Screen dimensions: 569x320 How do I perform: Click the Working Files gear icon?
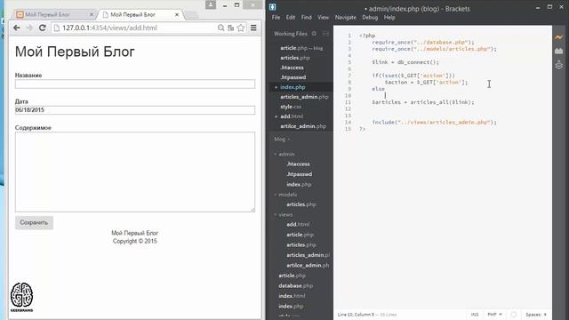[314, 34]
